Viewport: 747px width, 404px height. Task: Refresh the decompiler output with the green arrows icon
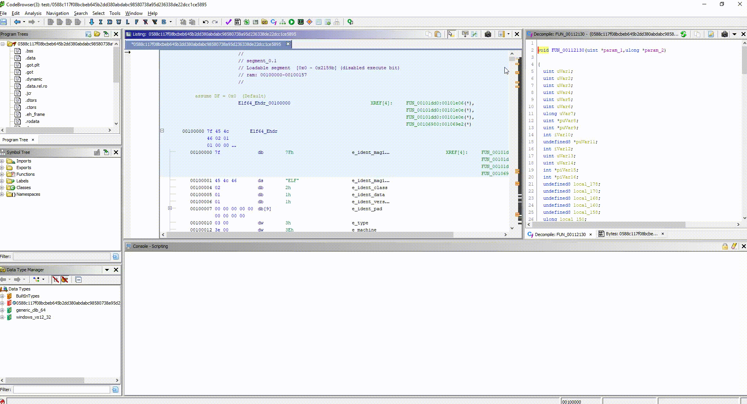684,34
